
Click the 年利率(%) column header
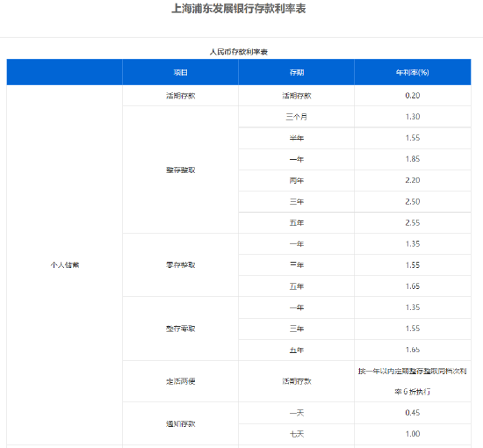click(x=413, y=72)
